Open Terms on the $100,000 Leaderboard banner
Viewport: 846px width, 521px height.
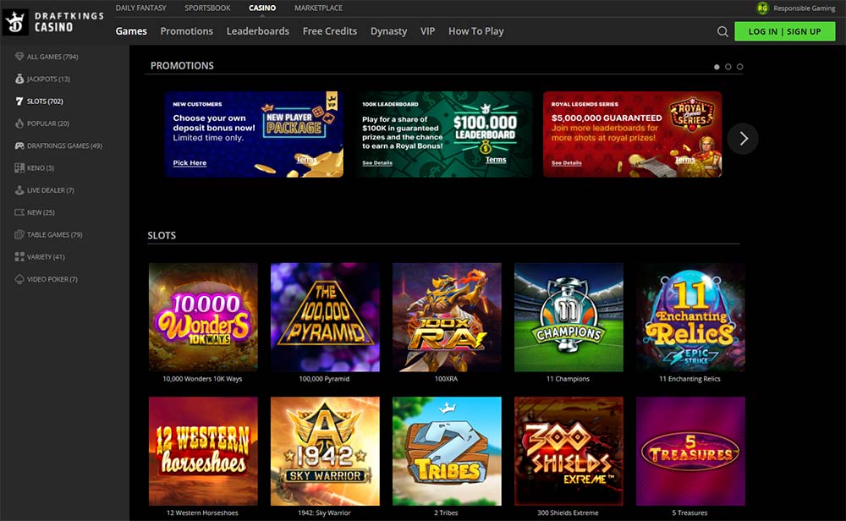coord(496,160)
